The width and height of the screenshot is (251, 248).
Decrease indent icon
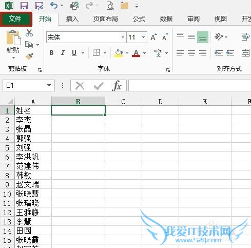[x=219, y=53]
